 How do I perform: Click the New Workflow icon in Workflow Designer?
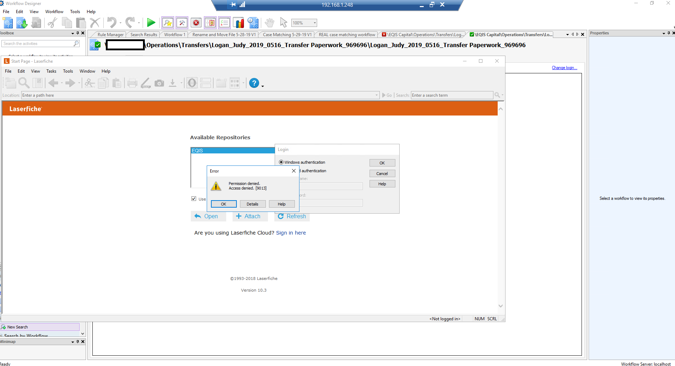point(8,23)
